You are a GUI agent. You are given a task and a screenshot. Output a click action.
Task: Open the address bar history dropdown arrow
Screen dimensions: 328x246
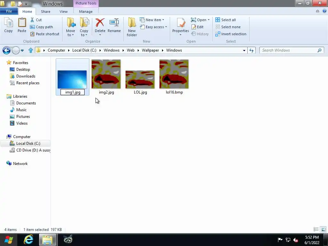point(244,50)
